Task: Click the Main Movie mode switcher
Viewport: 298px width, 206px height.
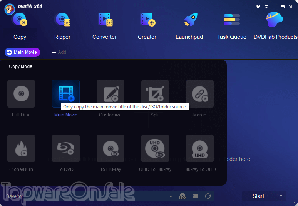Action: [22, 52]
